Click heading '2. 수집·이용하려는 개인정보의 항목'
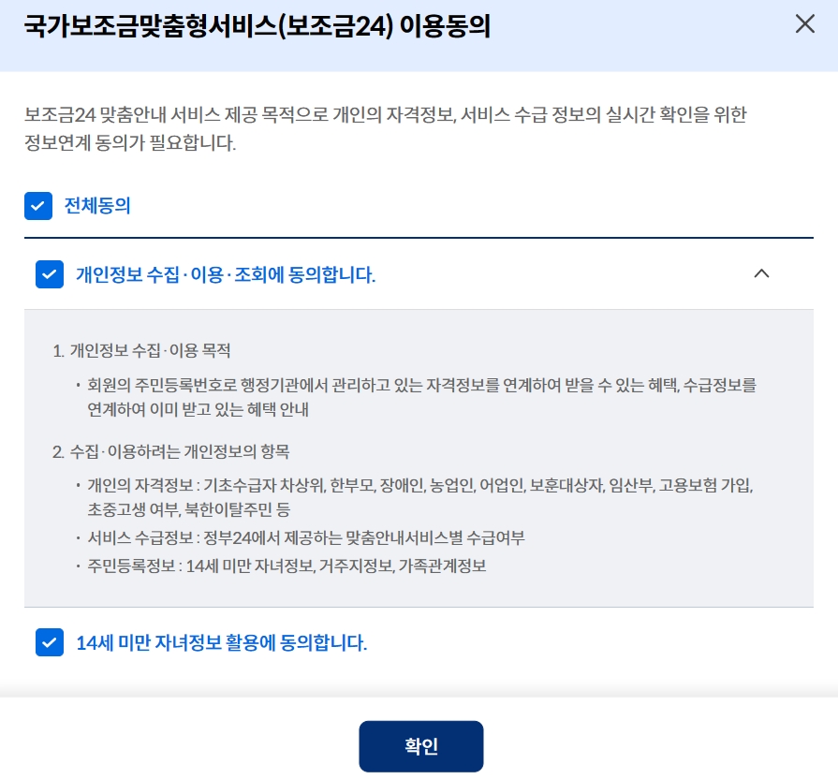Viewport: 838px width, 779px height. (171, 451)
